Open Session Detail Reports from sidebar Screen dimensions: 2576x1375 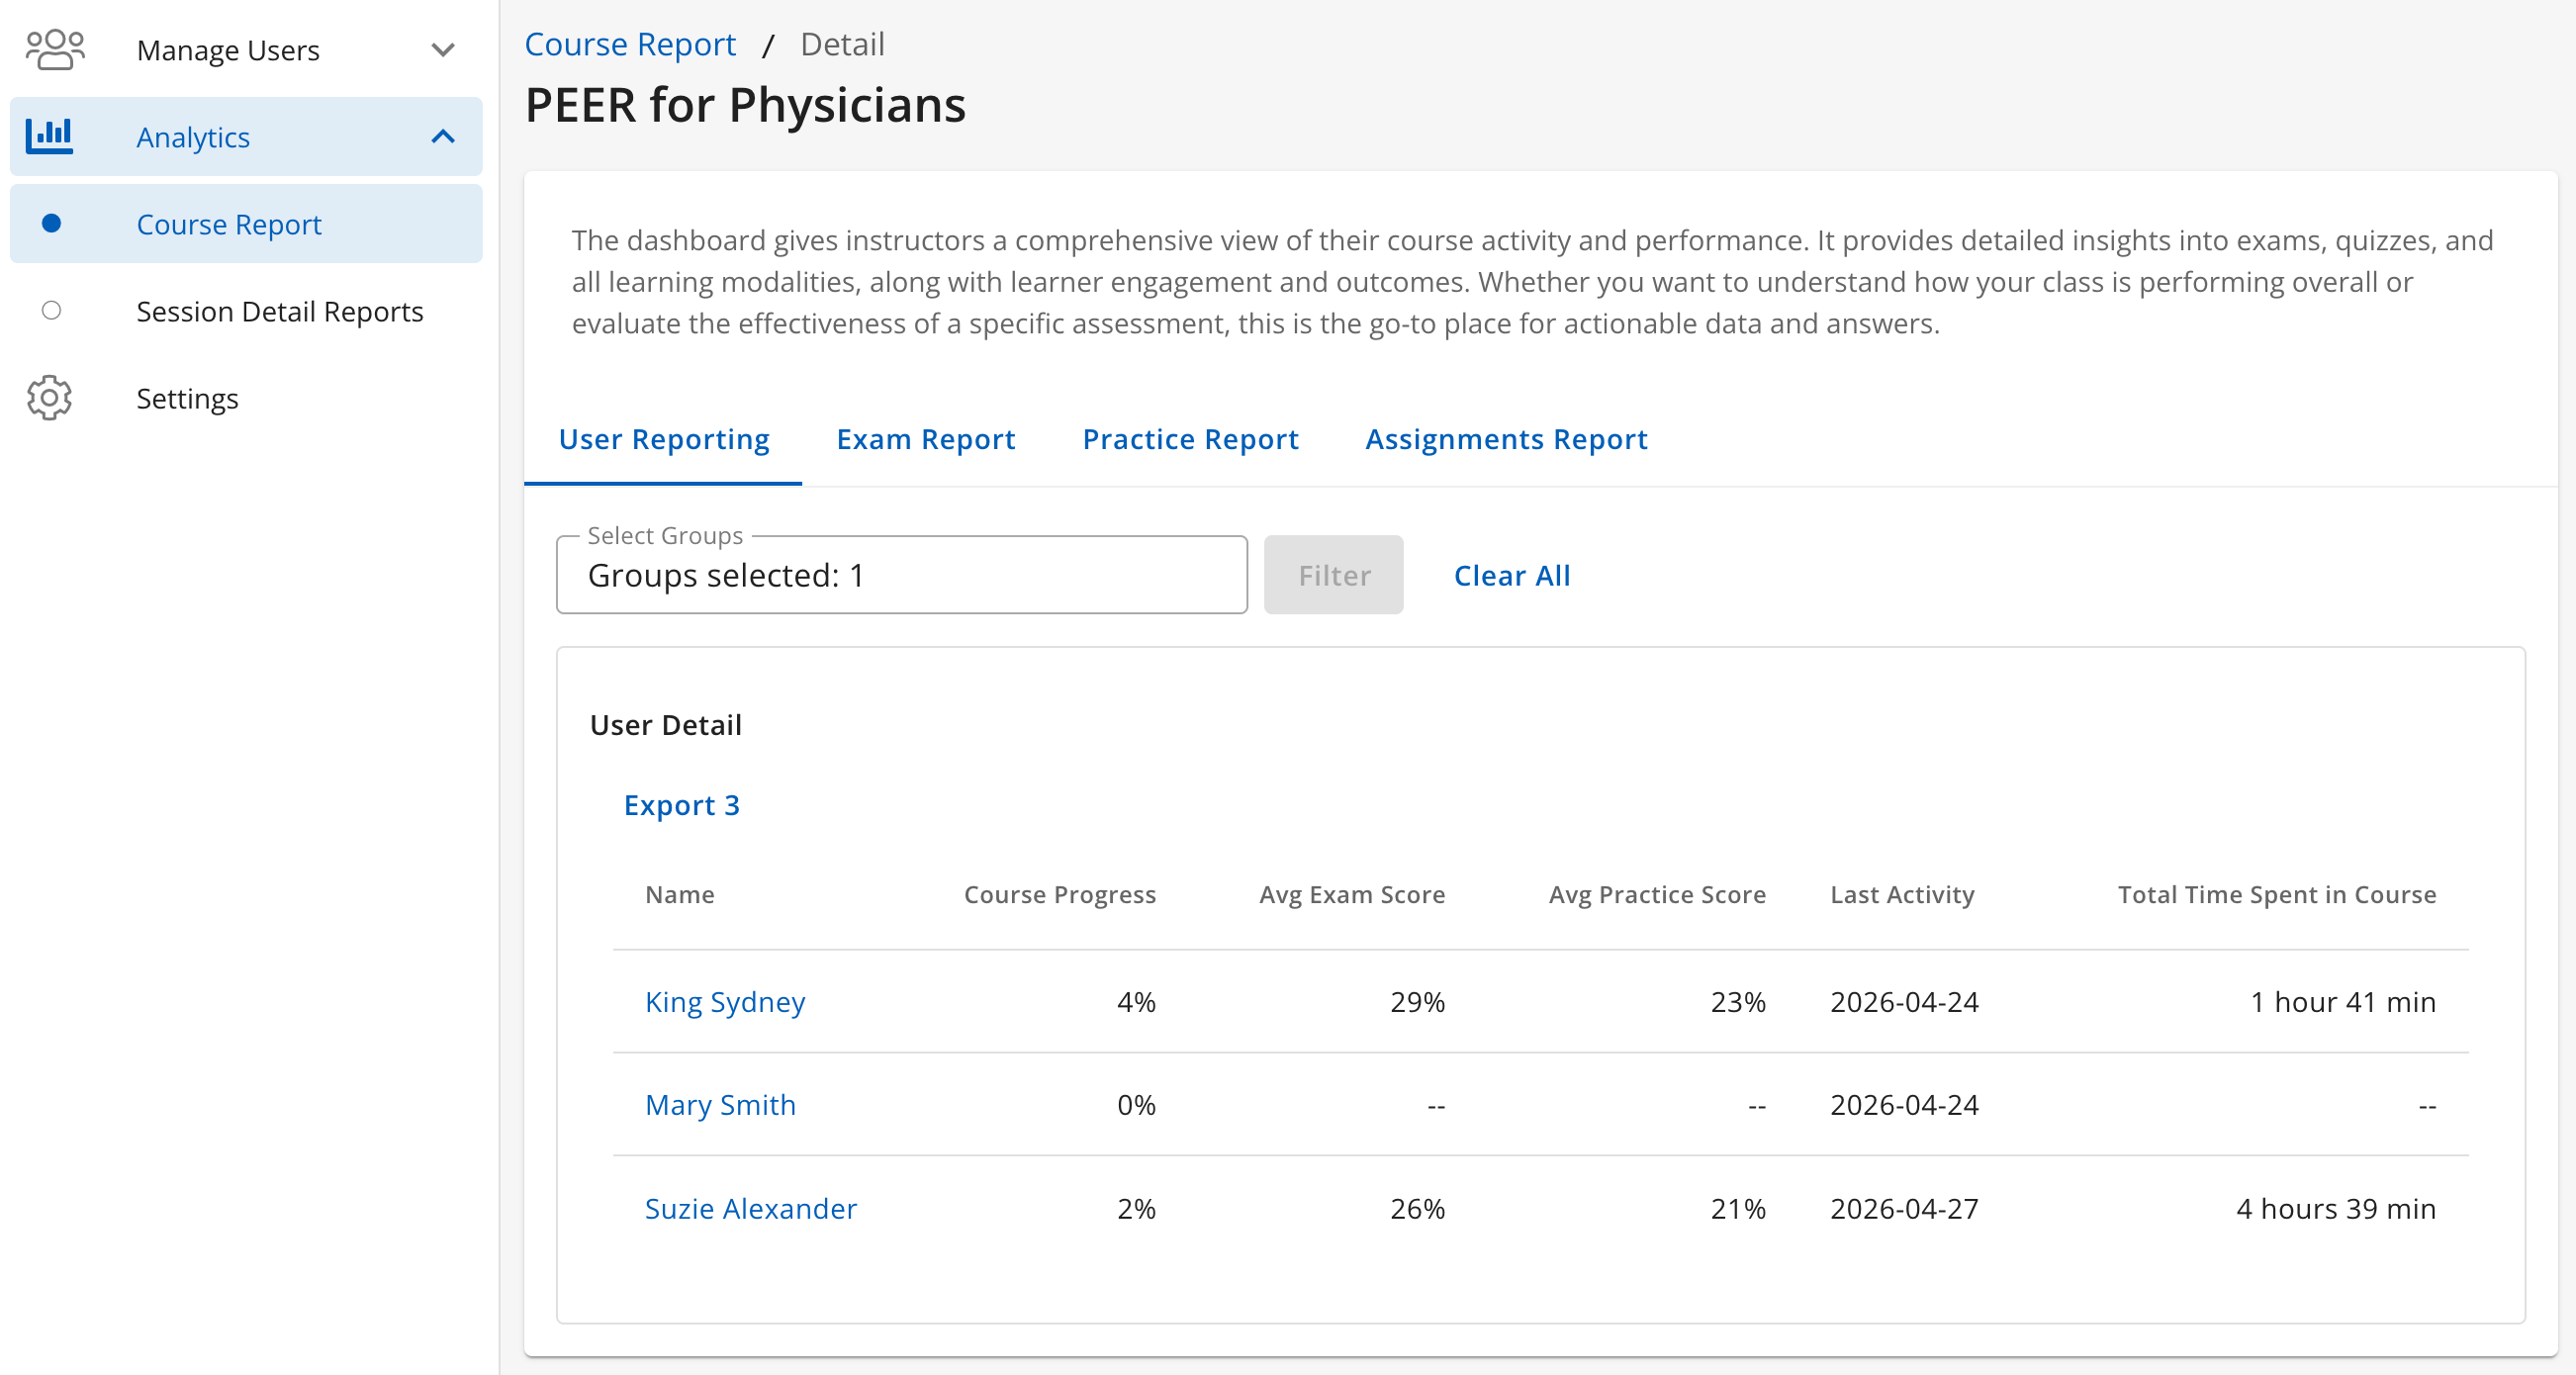[280, 310]
